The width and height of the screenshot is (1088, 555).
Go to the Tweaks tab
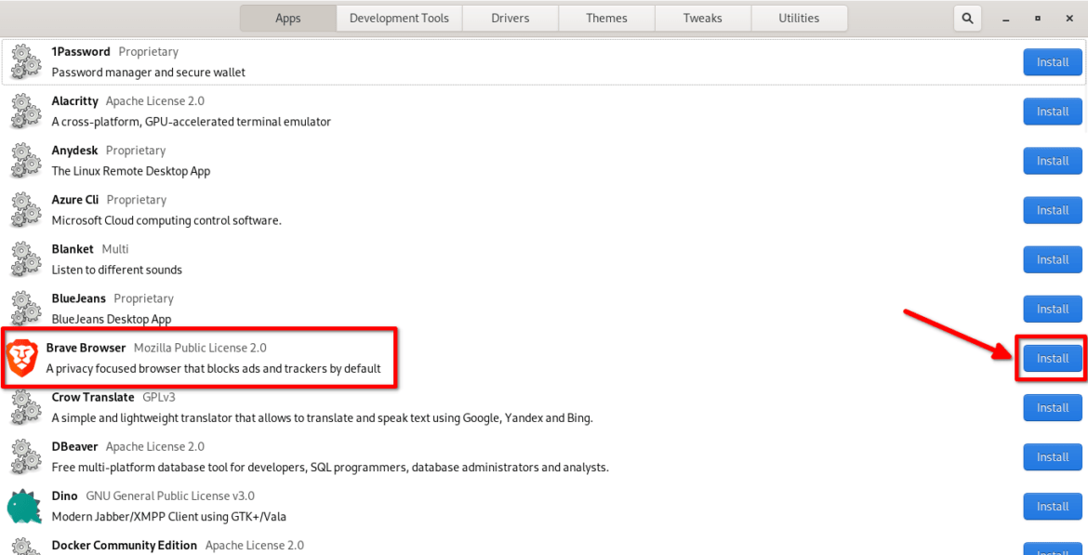702,18
